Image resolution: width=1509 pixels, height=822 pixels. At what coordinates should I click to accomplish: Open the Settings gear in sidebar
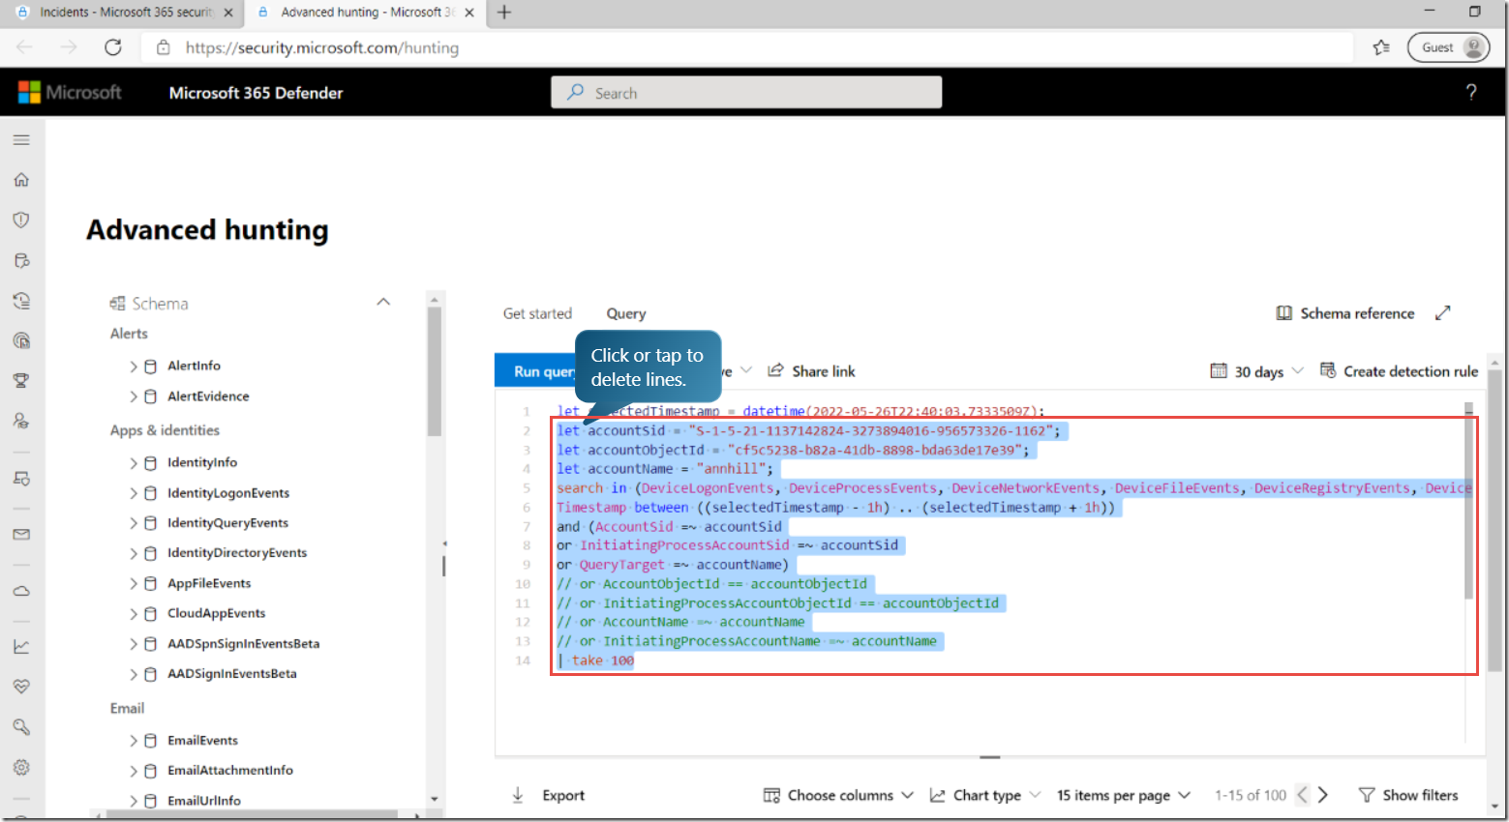(x=21, y=767)
